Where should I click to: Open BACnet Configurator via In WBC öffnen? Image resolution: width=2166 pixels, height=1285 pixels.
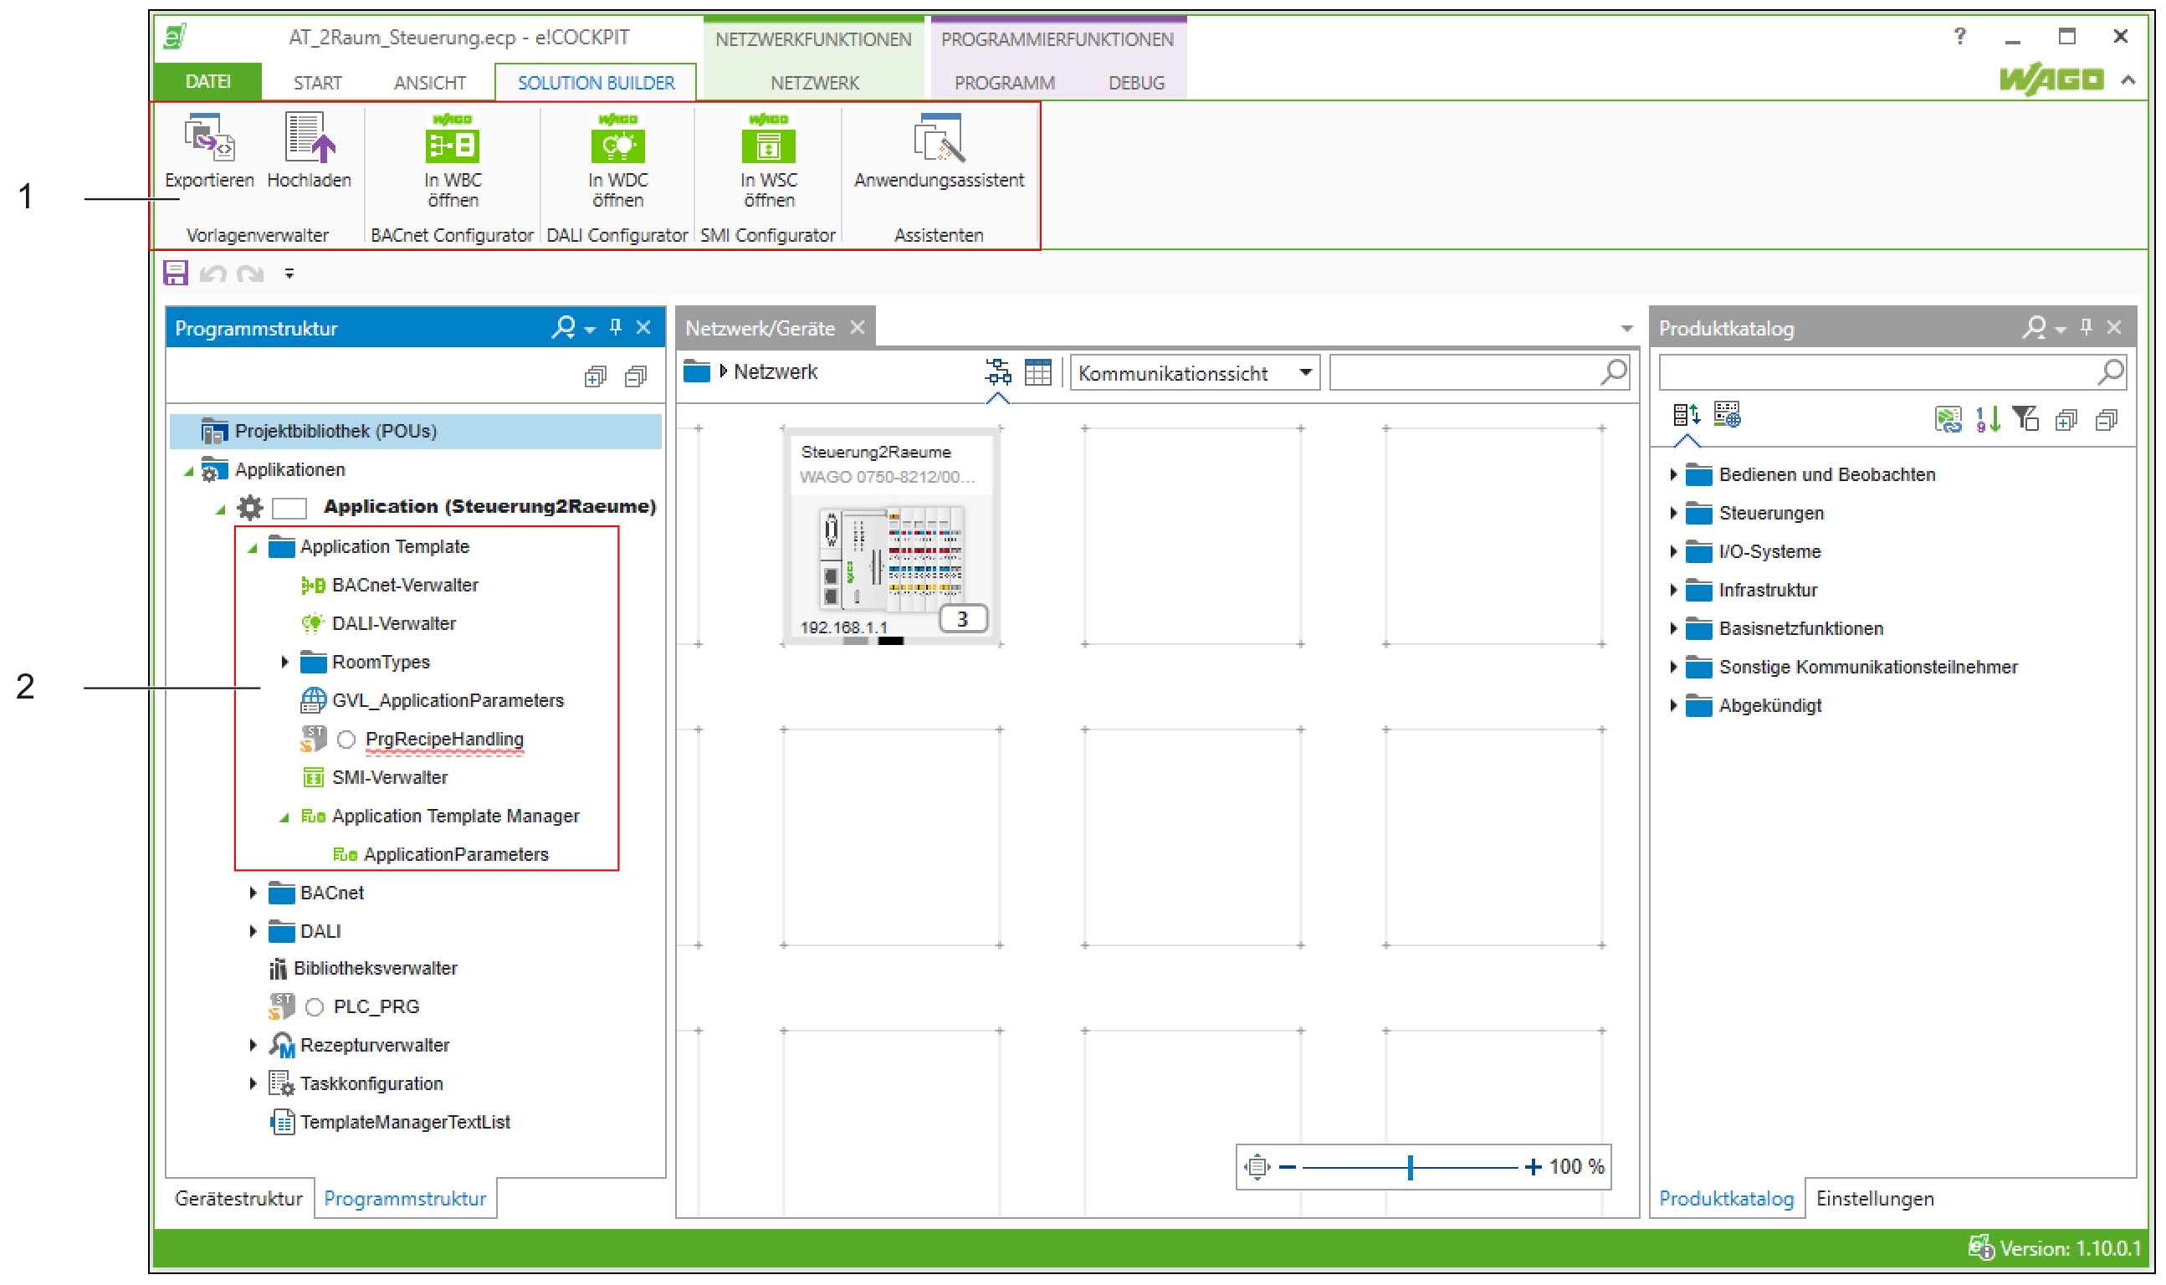(x=452, y=160)
